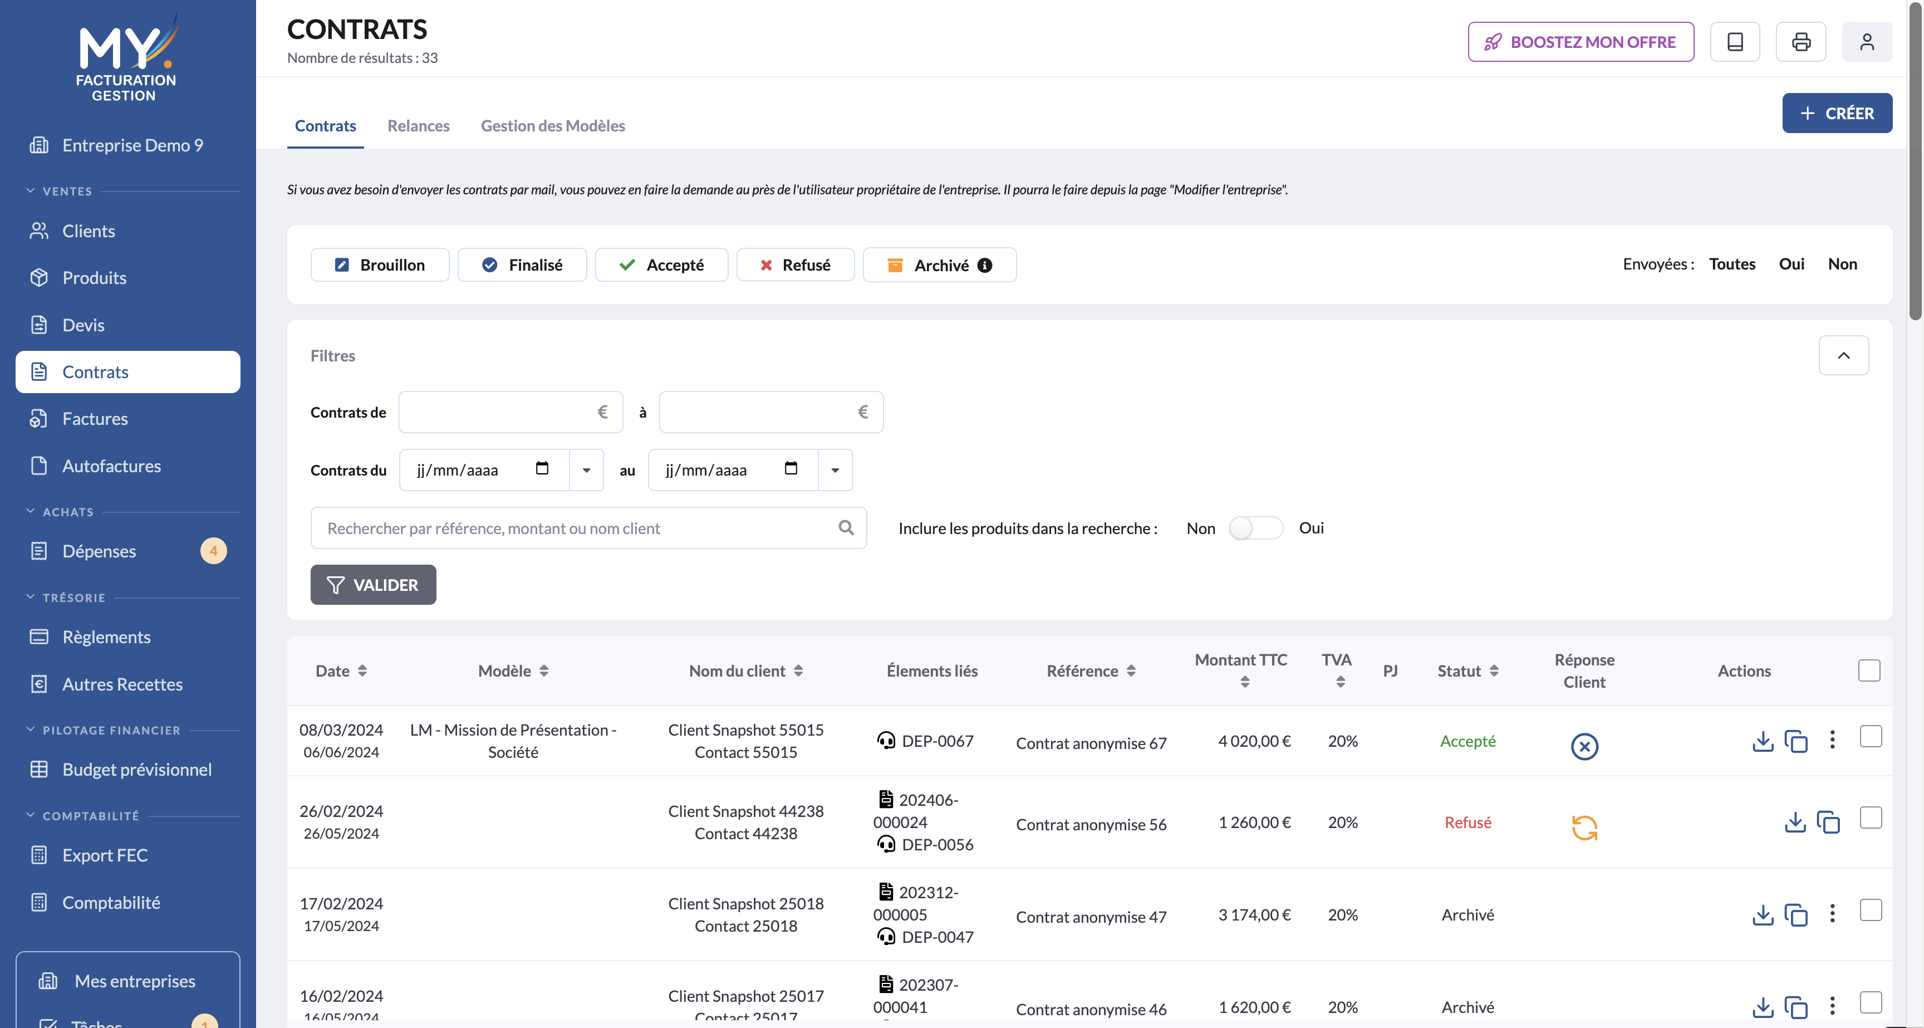Select checkbox for Contrat anonymise 46

[x=1870, y=1002]
